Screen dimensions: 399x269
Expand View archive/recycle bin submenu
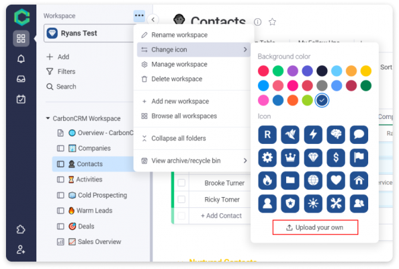pyautogui.click(x=245, y=161)
